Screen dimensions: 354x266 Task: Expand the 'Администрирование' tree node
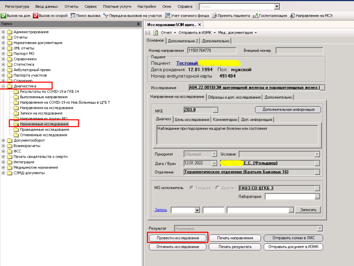[x=3, y=32]
